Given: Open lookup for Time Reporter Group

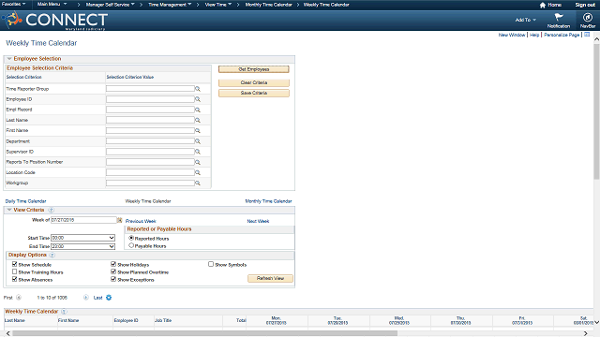Looking at the screenshot, I should pos(198,89).
